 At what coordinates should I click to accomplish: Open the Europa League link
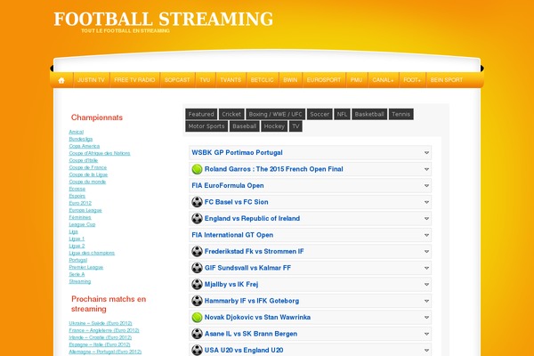85,210
